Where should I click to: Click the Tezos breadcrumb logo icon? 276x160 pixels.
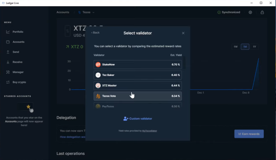[x=80, y=12]
